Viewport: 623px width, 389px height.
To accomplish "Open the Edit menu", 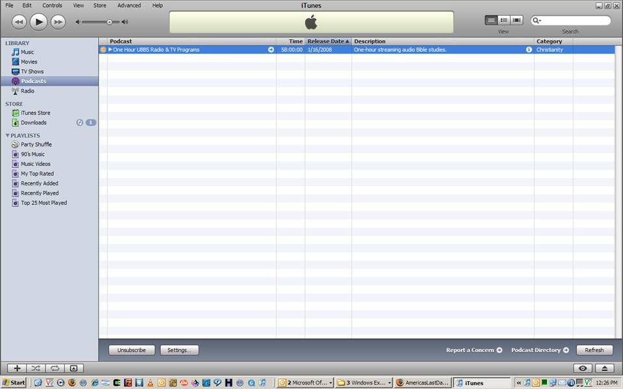I will pos(27,6).
